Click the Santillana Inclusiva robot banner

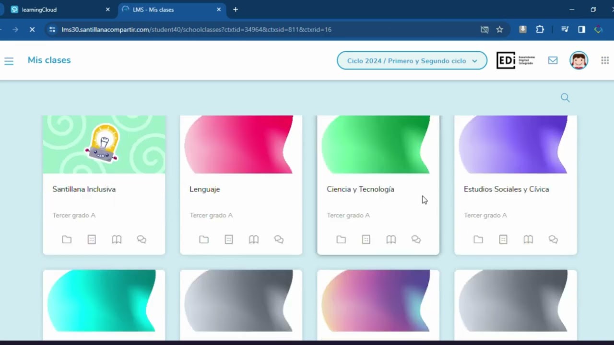104,144
